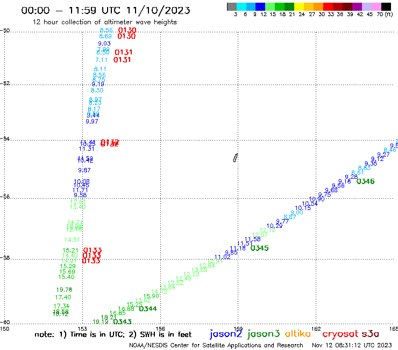Pick the yellow swatch in the legend
Screen dimensions: 398x350
[x=299, y=6]
